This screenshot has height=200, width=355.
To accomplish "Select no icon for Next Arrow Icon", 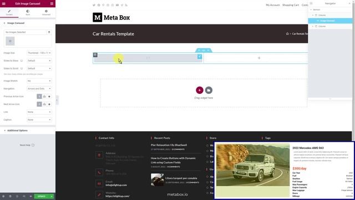I will click(x=39, y=104).
